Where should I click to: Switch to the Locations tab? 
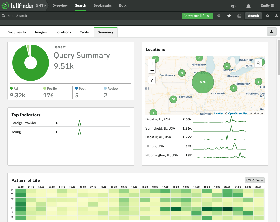[63, 32]
